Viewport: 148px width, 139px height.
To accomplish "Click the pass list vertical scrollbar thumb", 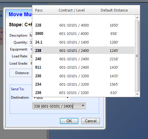I will pos(137,56).
